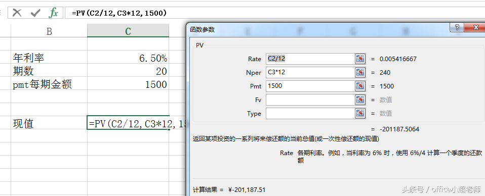Click the 函数参数 dialog title

tap(203, 30)
